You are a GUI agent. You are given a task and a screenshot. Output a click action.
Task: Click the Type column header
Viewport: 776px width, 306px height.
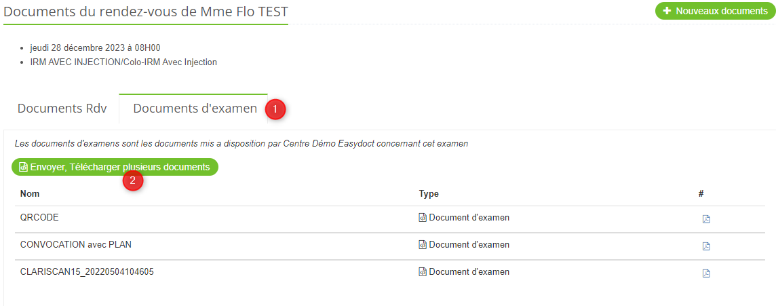429,194
